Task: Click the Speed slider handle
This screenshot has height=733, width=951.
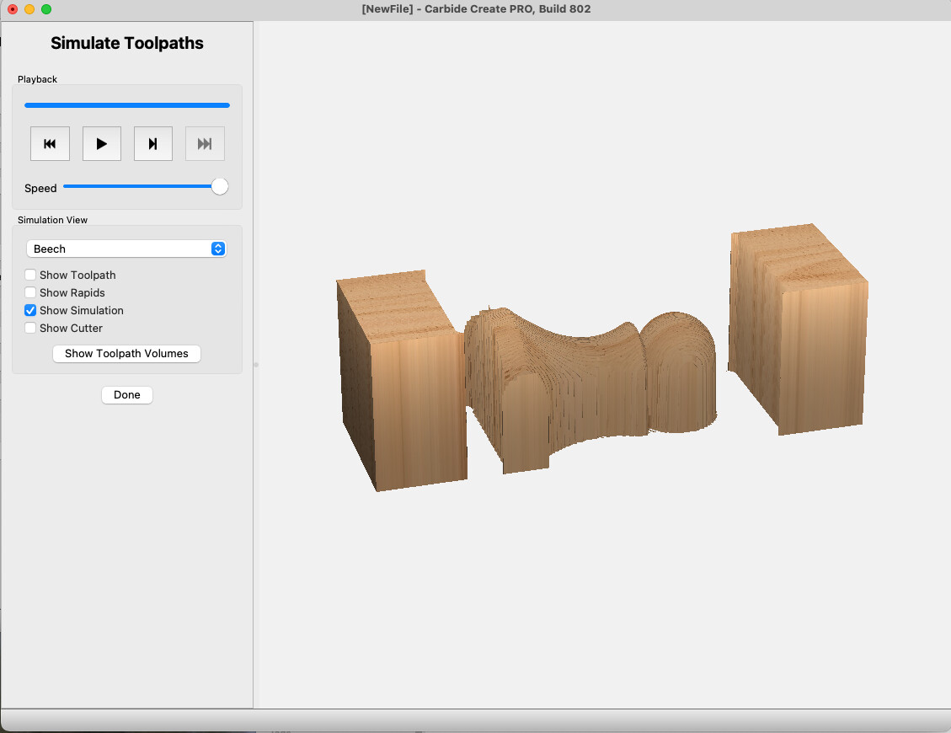Action: click(x=220, y=187)
